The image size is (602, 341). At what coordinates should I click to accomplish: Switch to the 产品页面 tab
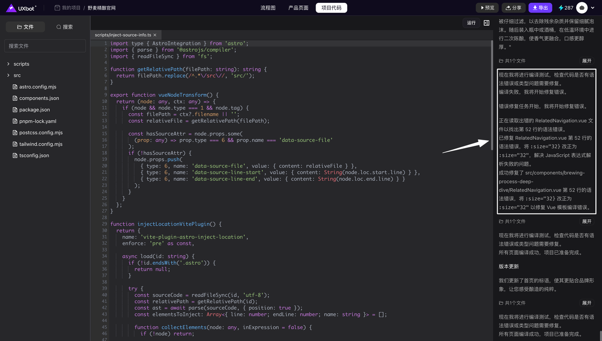click(x=298, y=8)
